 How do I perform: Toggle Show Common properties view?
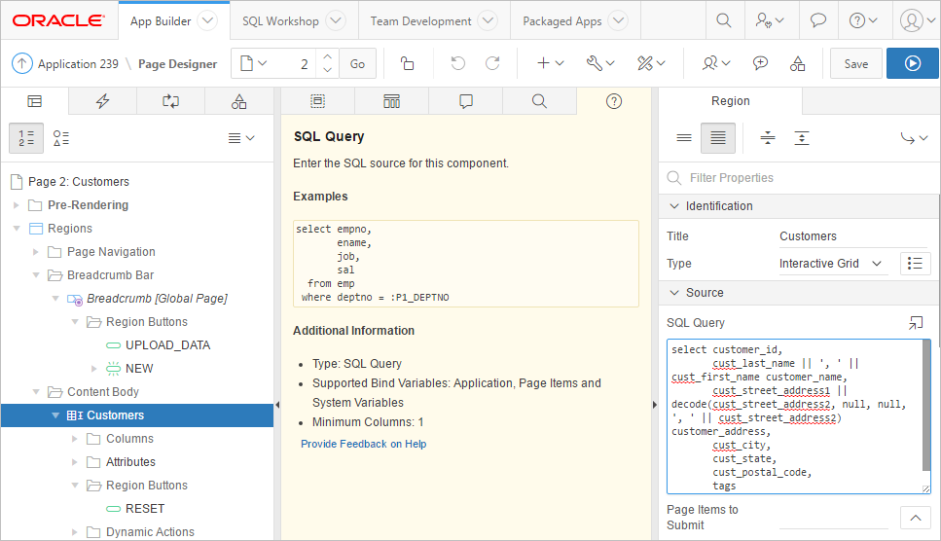684,138
